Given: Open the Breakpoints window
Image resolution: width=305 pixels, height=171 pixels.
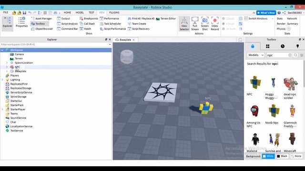Looking at the screenshot, I should coord(89,19).
